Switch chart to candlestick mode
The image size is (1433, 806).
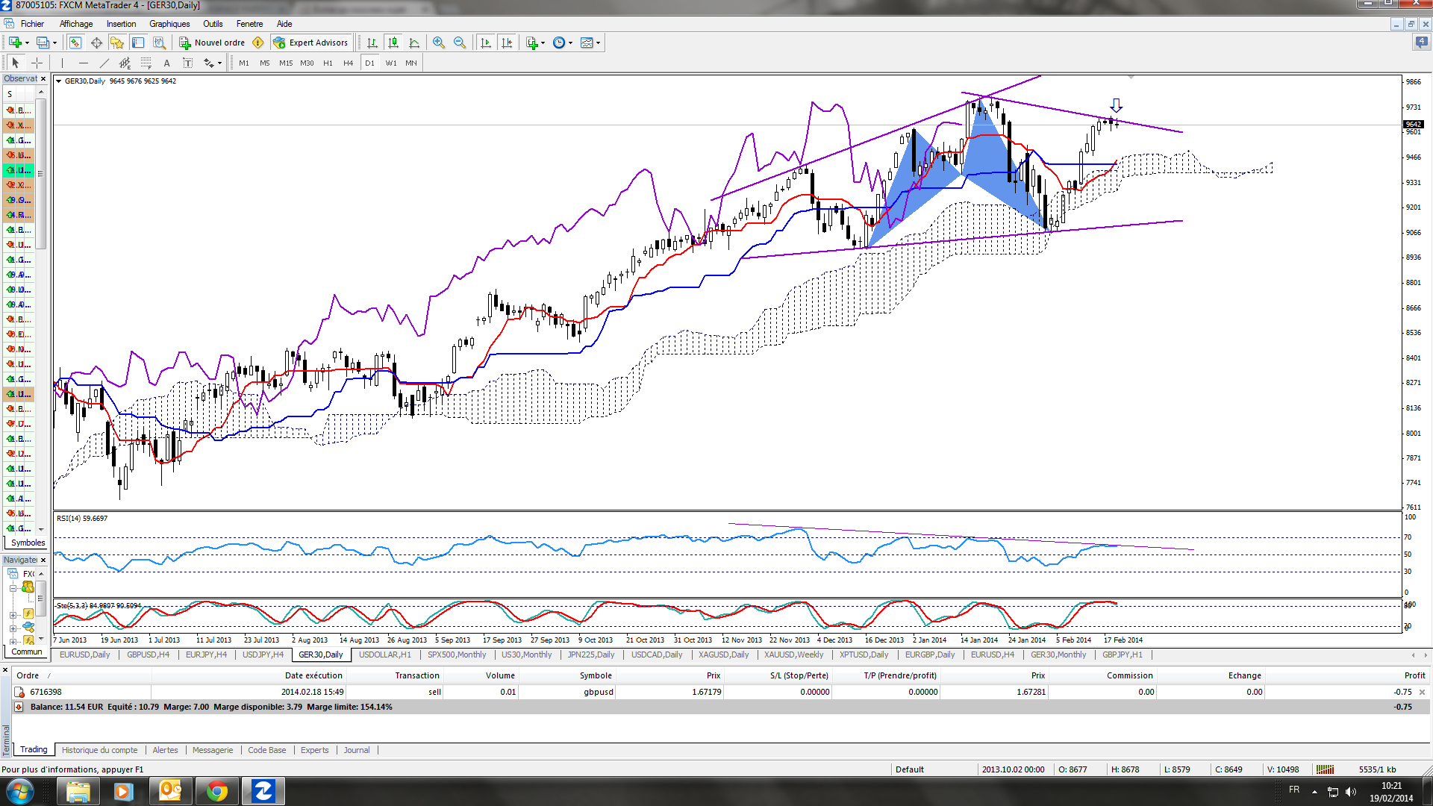pyautogui.click(x=393, y=43)
